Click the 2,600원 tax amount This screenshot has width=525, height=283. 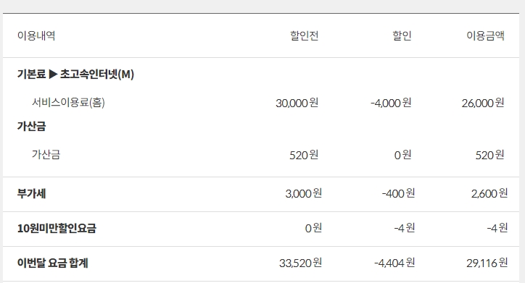(x=489, y=193)
